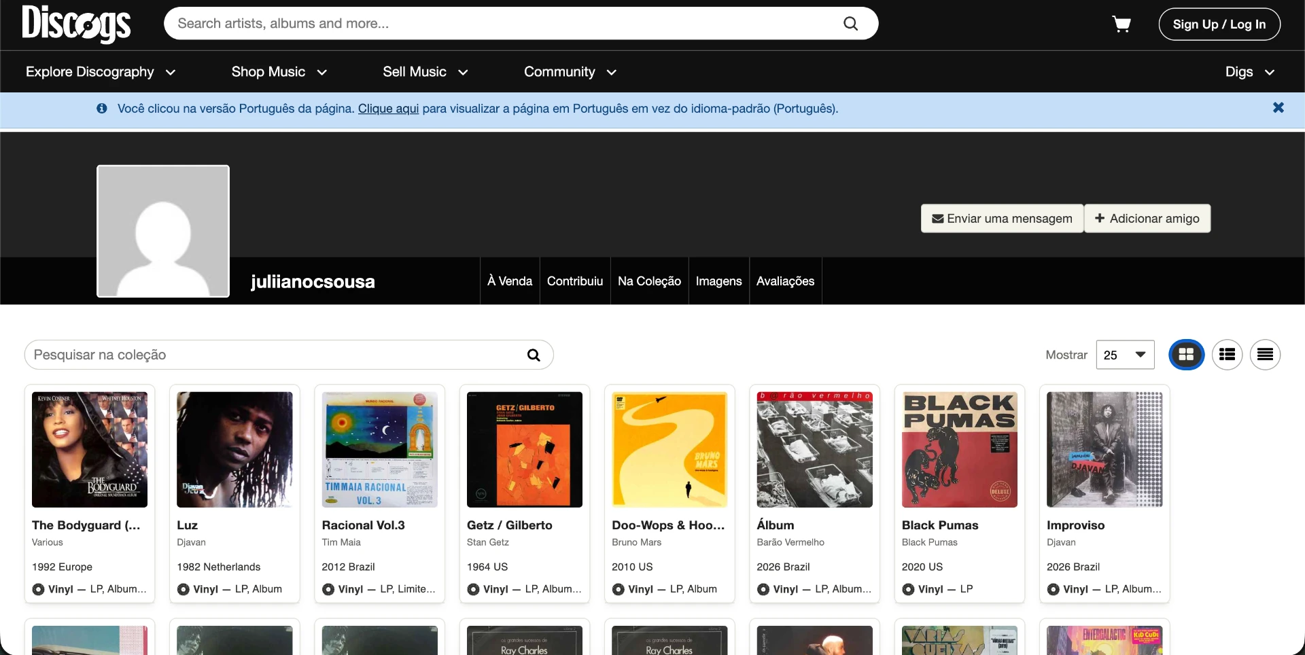Viewport: 1305px width, 655px height.
Task: Open the Avaliações tab
Action: coord(785,281)
